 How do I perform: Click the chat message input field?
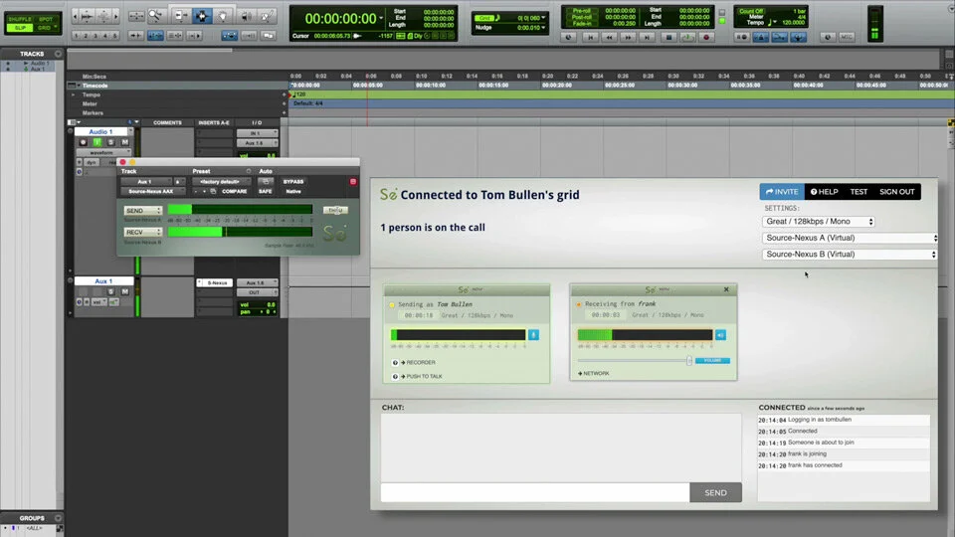click(x=535, y=492)
